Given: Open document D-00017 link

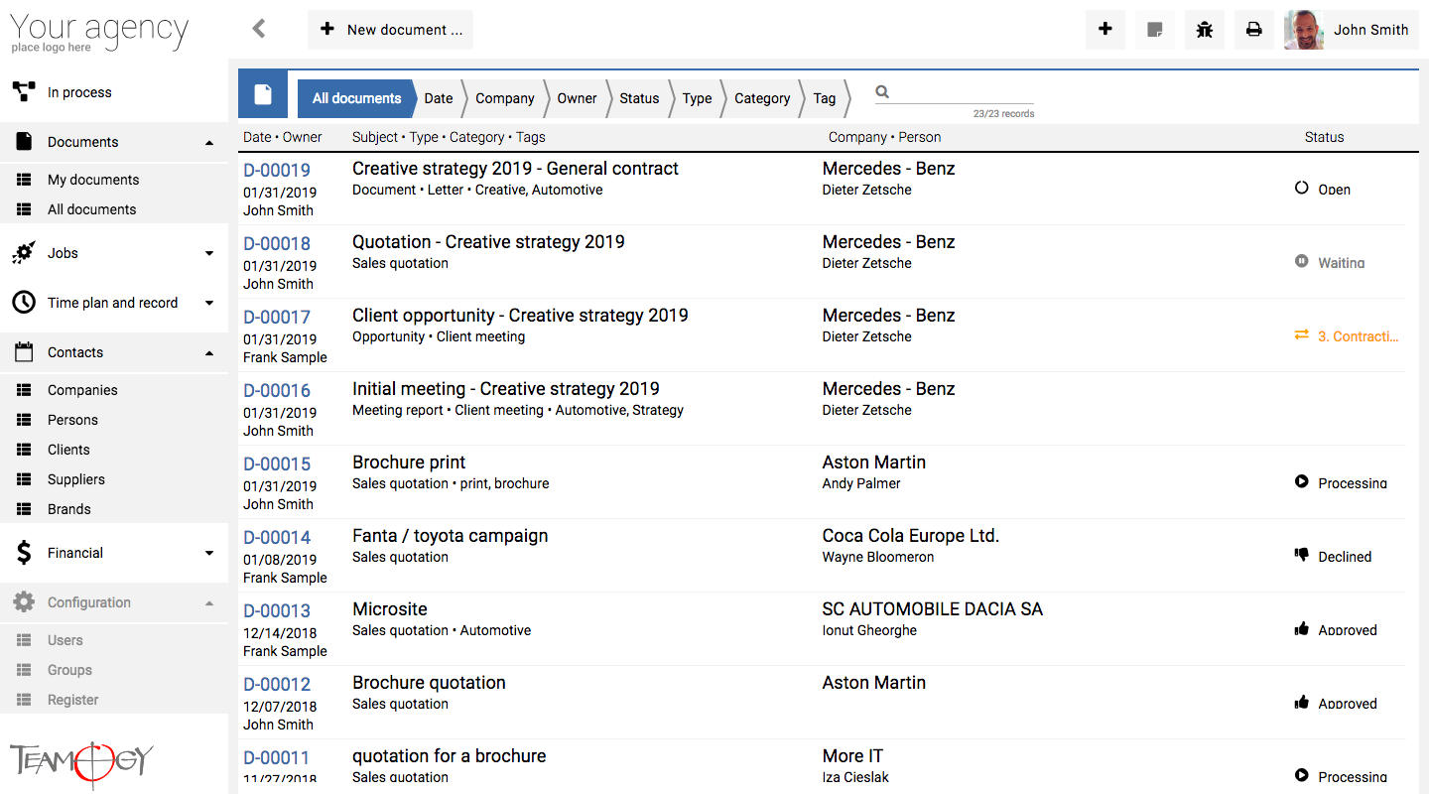Looking at the screenshot, I should [277, 317].
